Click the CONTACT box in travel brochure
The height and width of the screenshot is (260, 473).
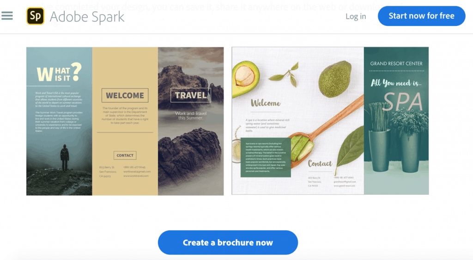coord(125,155)
